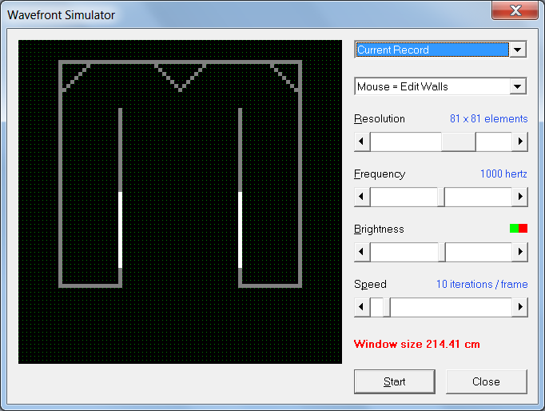
Task: Increase Resolution with the right arrow
Action: click(519, 142)
